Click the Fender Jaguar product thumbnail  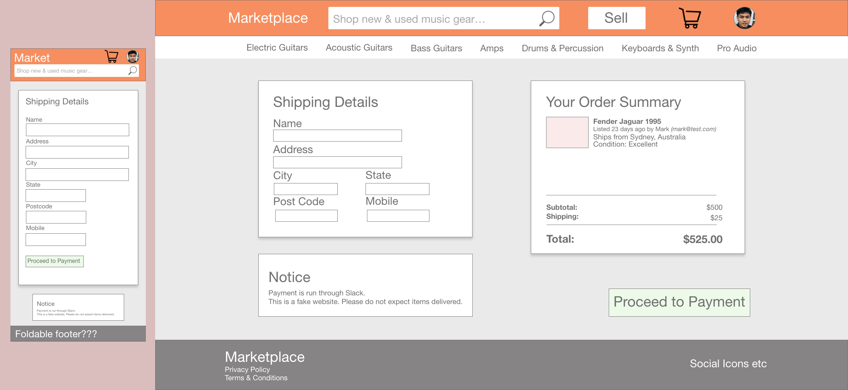tap(567, 133)
